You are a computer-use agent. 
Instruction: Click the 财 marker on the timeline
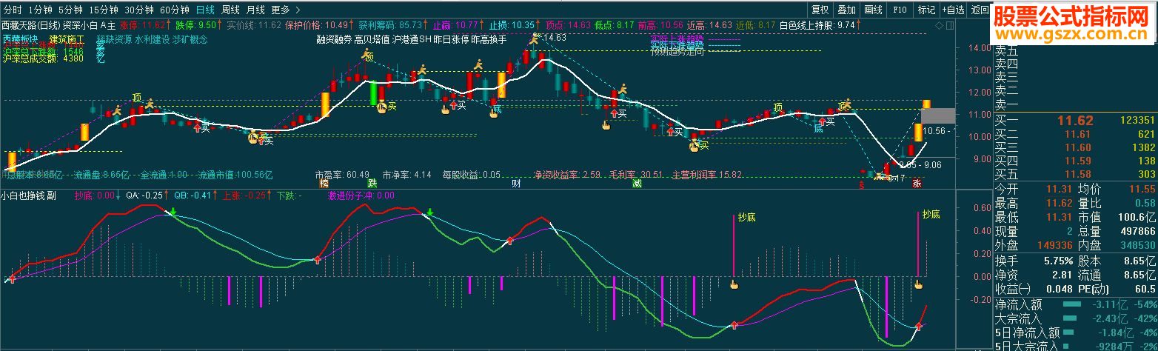pyautogui.click(x=515, y=183)
